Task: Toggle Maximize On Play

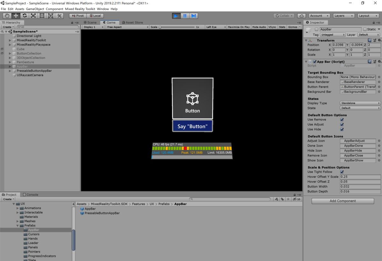Action: click(239, 27)
